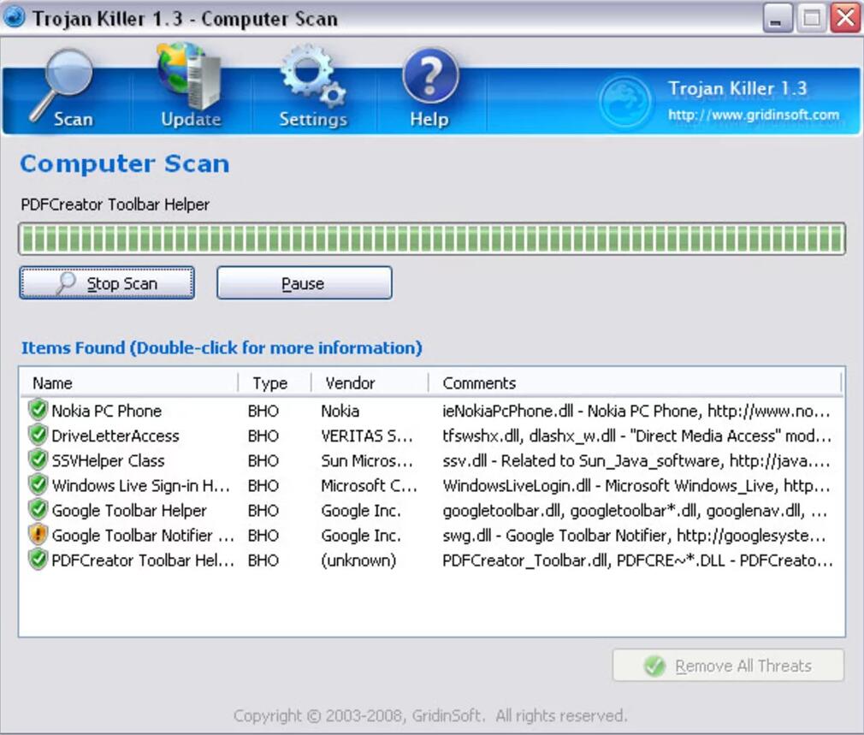Click the Vendor column header

[x=368, y=382]
